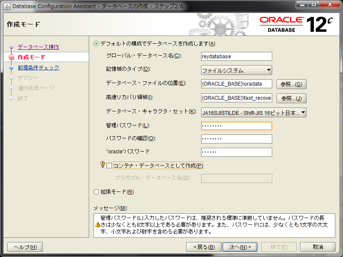Click the Java icon in the title bar
The width and height of the screenshot is (343, 257).
7,6
